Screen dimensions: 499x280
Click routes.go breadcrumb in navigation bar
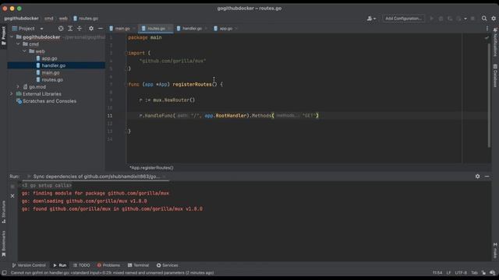click(86, 19)
